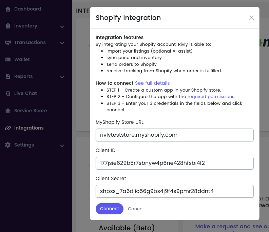
Task: Close the Shopify Integration modal with X
Action: [x=251, y=18]
